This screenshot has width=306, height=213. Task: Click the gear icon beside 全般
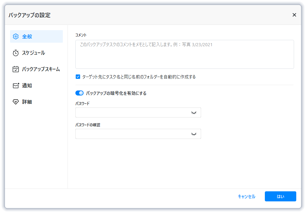click(16, 36)
